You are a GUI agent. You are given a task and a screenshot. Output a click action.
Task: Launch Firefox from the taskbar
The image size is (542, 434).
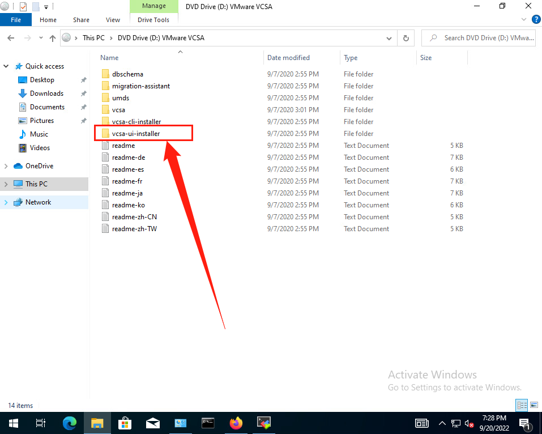tap(236, 423)
